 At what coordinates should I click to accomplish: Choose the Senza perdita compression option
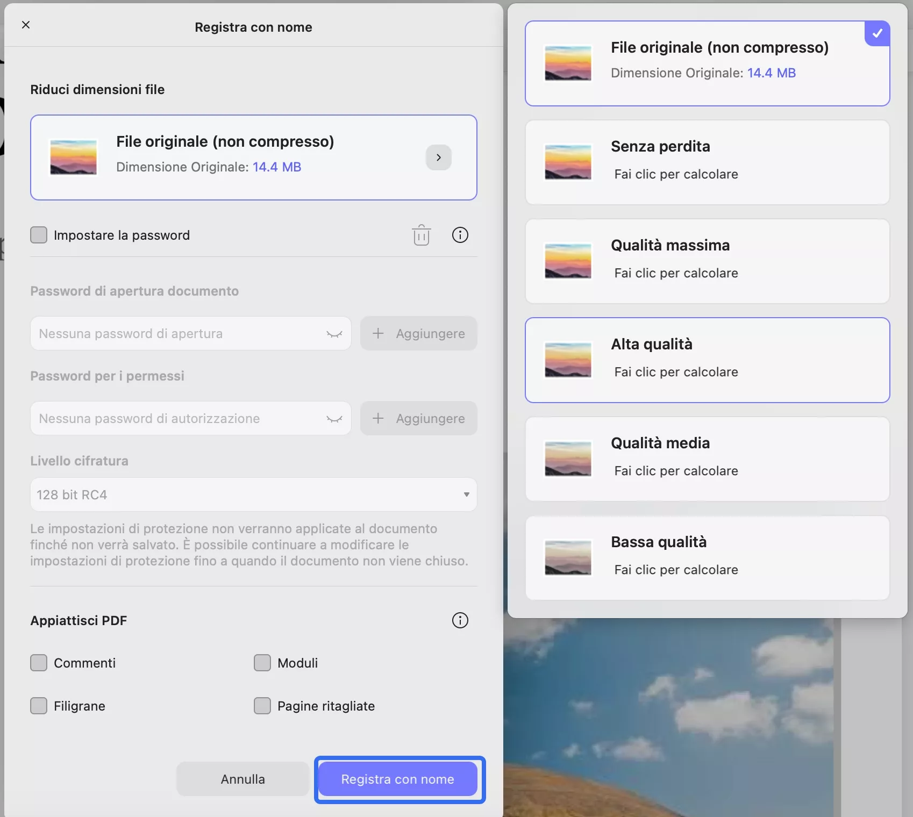coord(708,162)
